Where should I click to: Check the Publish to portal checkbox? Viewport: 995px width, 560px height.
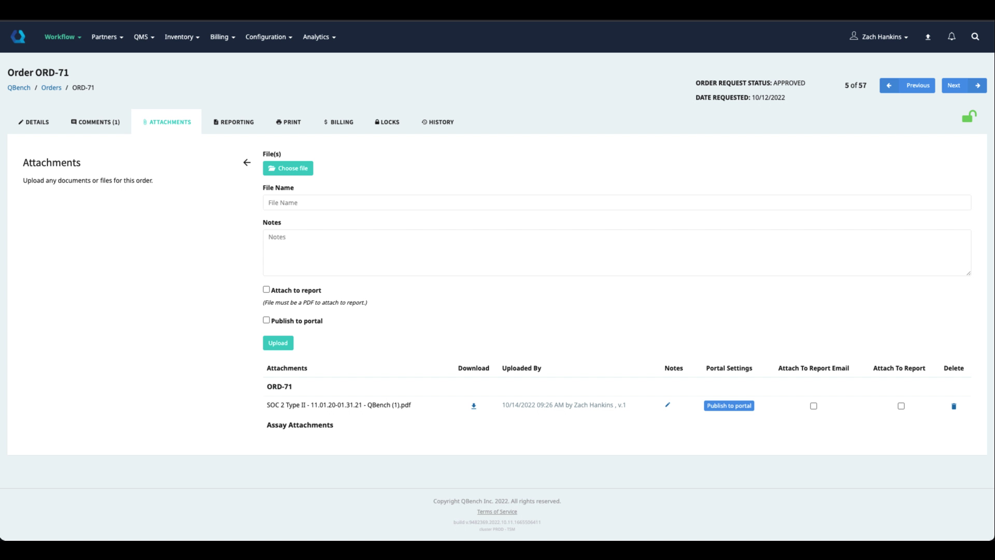tap(266, 320)
